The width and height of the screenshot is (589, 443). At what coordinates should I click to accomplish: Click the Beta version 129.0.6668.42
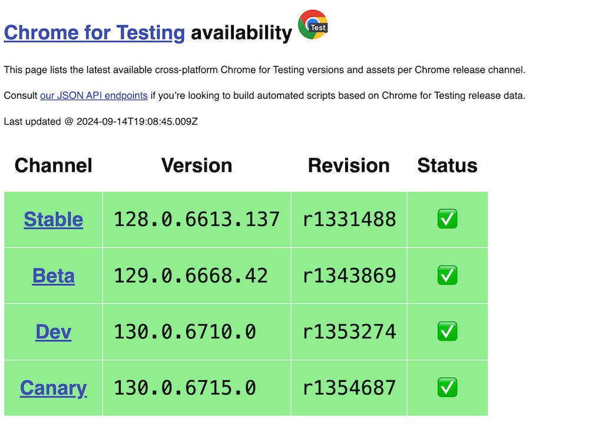(x=191, y=275)
